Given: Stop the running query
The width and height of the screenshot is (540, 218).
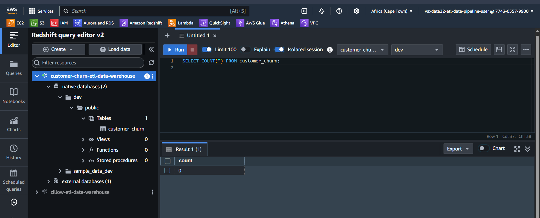Looking at the screenshot, I should [192, 50].
